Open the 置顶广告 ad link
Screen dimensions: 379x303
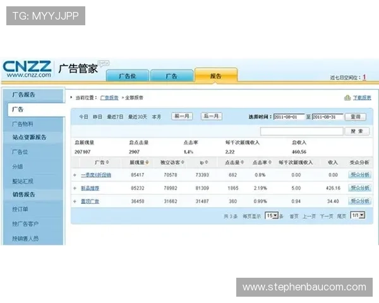(90, 201)
